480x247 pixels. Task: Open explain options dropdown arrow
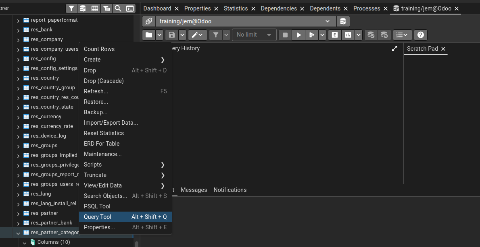[359, 35]
